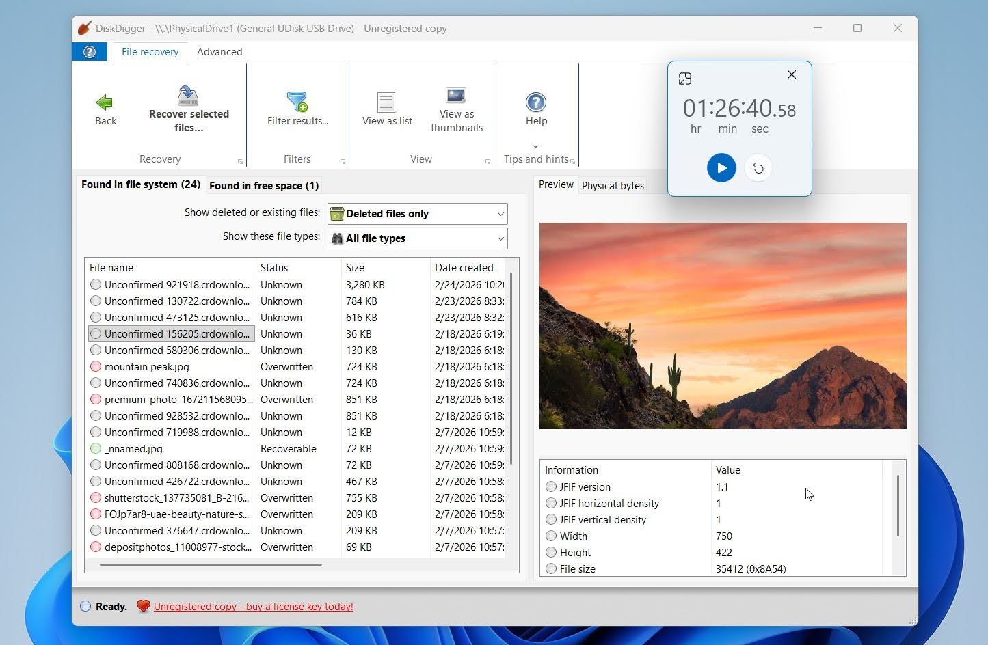Select the Preview tab
This screenshot has width=988, height=645.
[x=556, y=184]
